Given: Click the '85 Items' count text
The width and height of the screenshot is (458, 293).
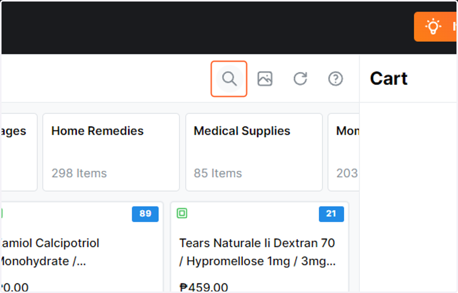Looking at the screenshot, I should pyautogui.click(x=218, y=173).
